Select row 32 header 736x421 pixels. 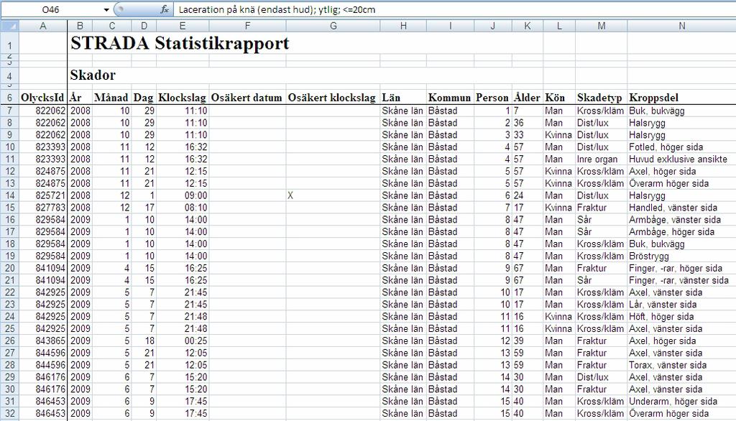[10, 414]
